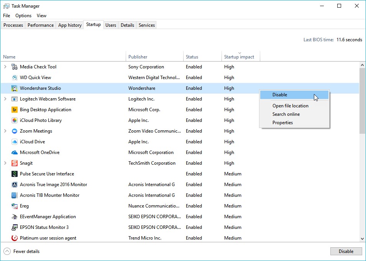Screen dimensions: 366x261
Task: Click the iCloud Photo Library icon
Action: (x=15, y=120)
